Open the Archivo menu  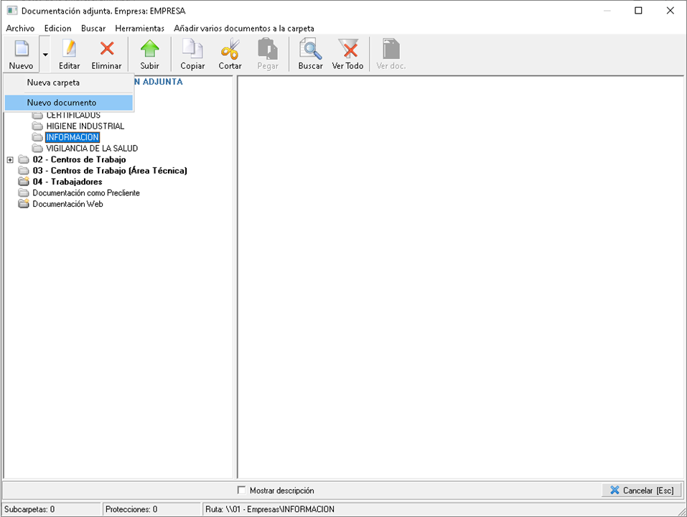20,28
